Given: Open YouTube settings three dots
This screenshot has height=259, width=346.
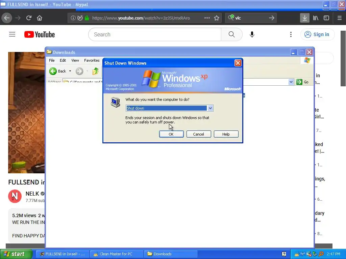Looking at the screenshot, I should [x=291, y=34].
